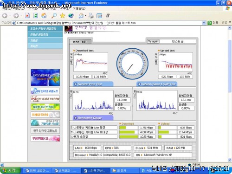Go to Home page icon

tap(44, 16)
